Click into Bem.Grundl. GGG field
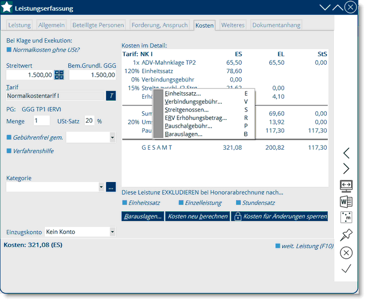Viewport: 365px width, 300px height. coord(92,75)
